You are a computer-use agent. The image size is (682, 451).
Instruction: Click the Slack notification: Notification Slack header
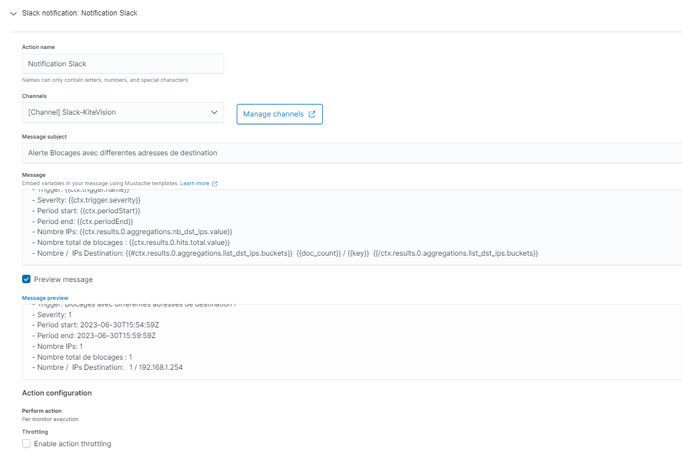pos(79,13)
